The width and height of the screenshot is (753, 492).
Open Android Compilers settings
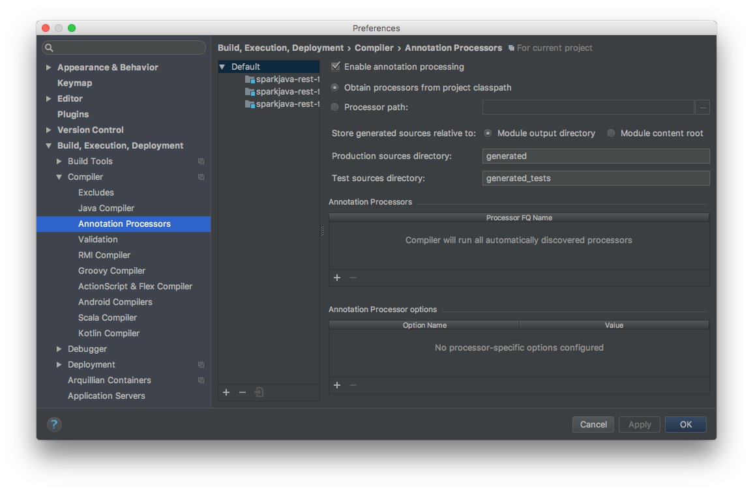115,302
